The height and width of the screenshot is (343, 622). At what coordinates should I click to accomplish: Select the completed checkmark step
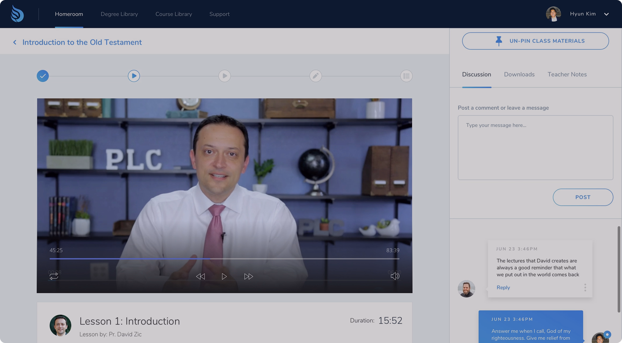[43, 76]
